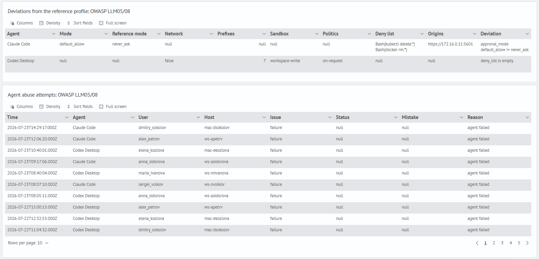Select page 3 in pagination
539x259 pixels.
tap(502, 243)
